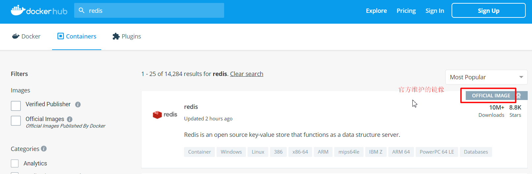Click the official image ribbon badge icon
The height and width of the screenshot is (174, 532).
518,96
